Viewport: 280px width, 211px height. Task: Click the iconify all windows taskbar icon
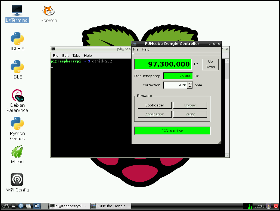[28, 206]
